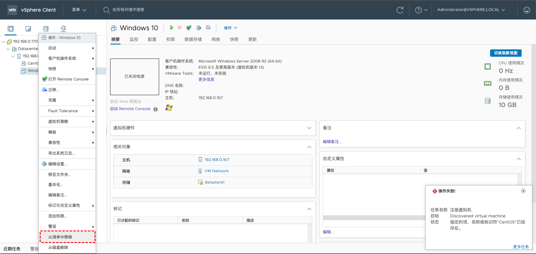Image resolution: width=536 pixels, height=254 pixels.
Task: Click the launch console toolbar icon
Action: click(x=189, y=28)
